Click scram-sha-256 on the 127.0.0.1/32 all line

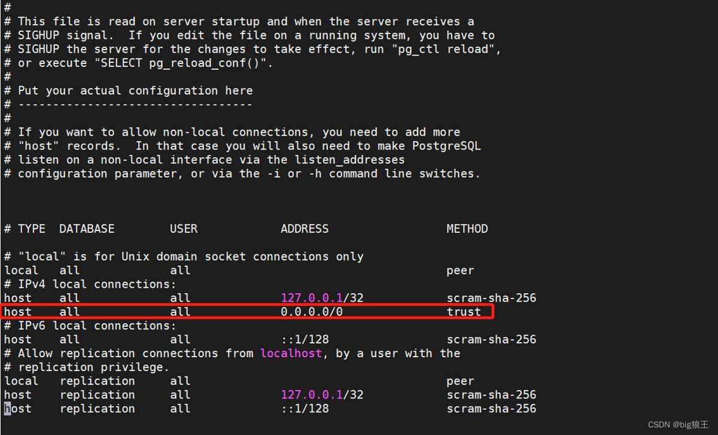[491, 298]
